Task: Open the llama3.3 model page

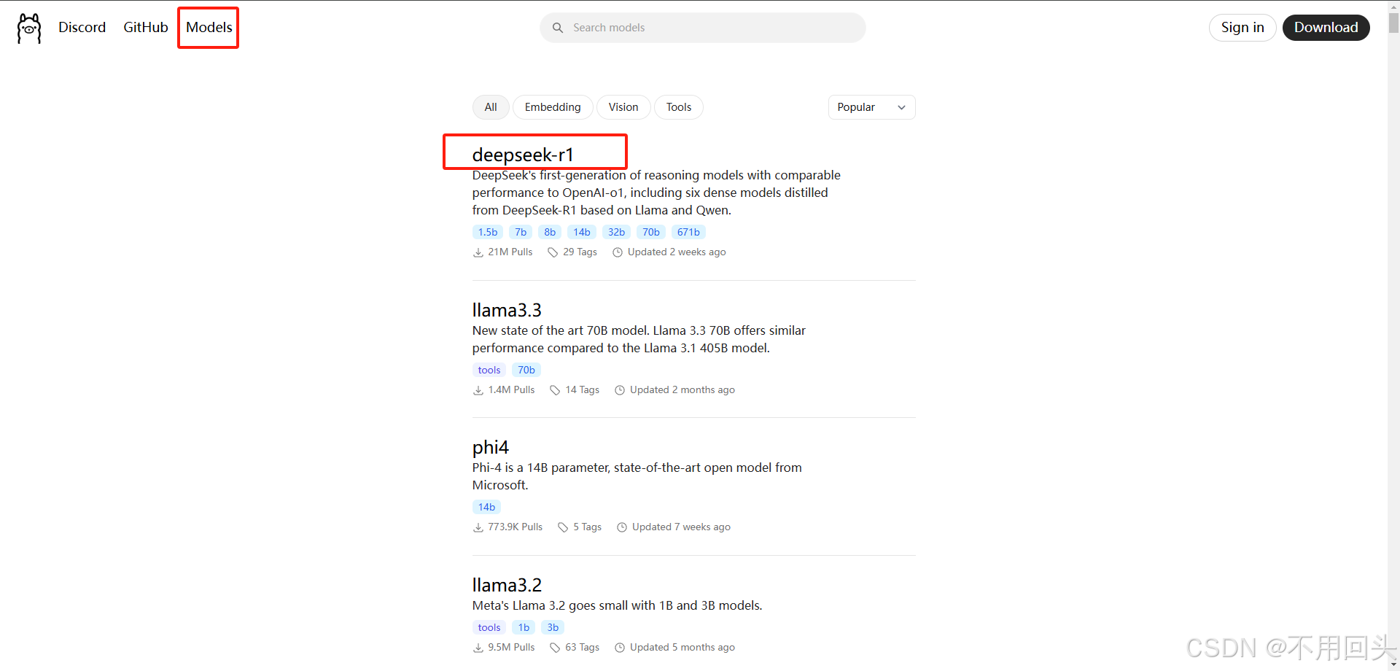Action: coord(507,310)
